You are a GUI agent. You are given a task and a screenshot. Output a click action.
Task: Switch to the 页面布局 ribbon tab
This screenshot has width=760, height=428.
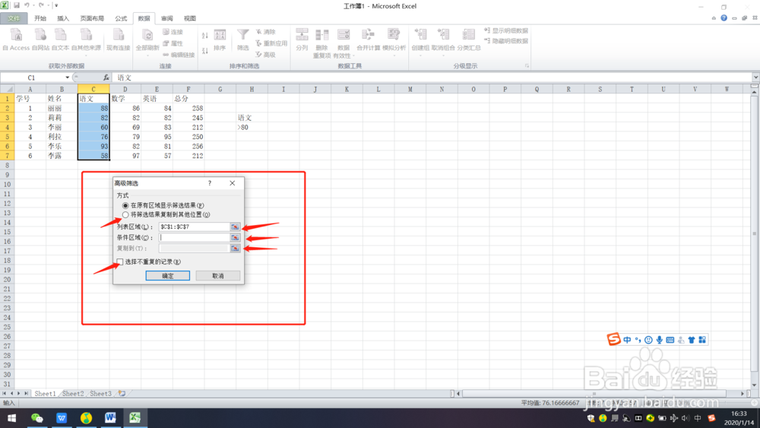tap(92, 18)
